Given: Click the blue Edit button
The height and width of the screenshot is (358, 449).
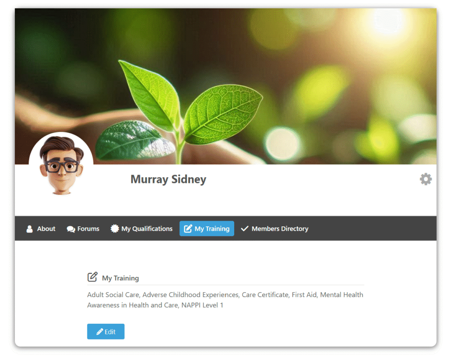Looking at the screenshot, I should click(x=106, y=331).
